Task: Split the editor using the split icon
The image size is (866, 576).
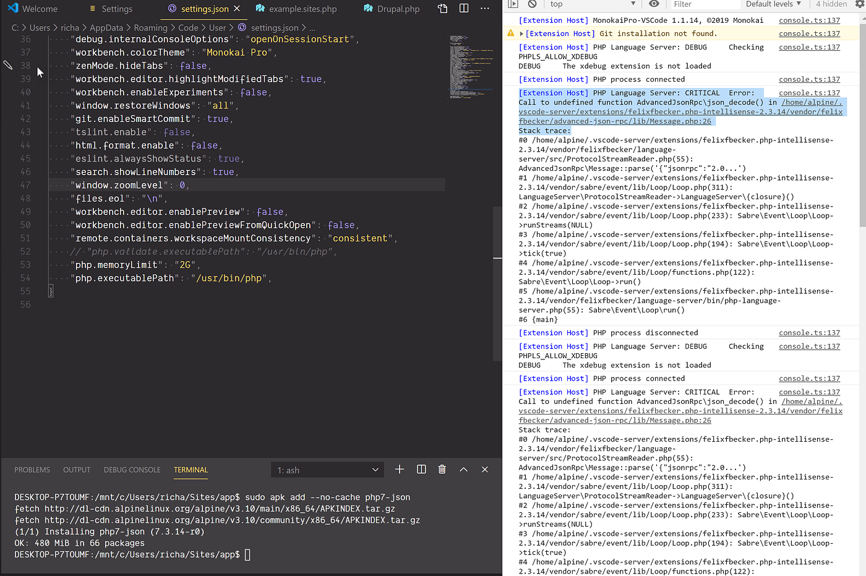Action: pyautogui.click(x=464, y=9)
